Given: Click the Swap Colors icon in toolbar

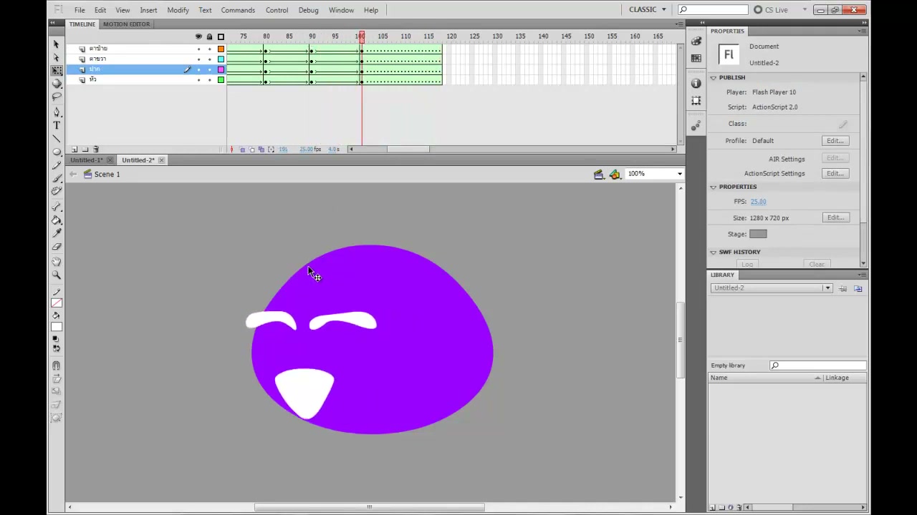Looking at the screenshot, I should tap(57, 348).
